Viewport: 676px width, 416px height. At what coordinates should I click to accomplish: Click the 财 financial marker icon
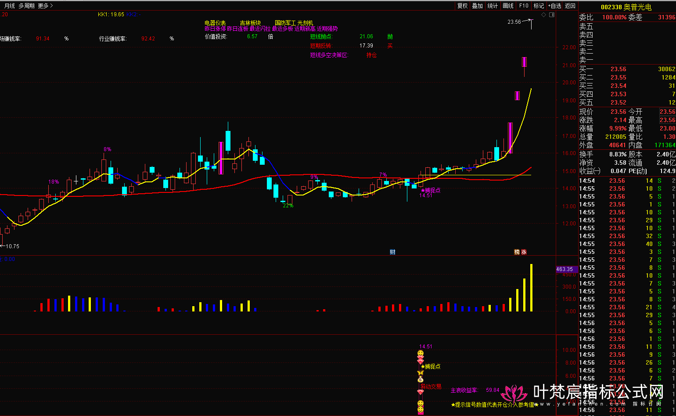tap(392, 252)
